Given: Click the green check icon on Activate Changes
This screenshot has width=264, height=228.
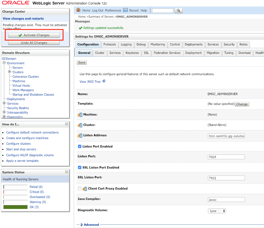Looking at the screenshot, I should pos(20,35).
